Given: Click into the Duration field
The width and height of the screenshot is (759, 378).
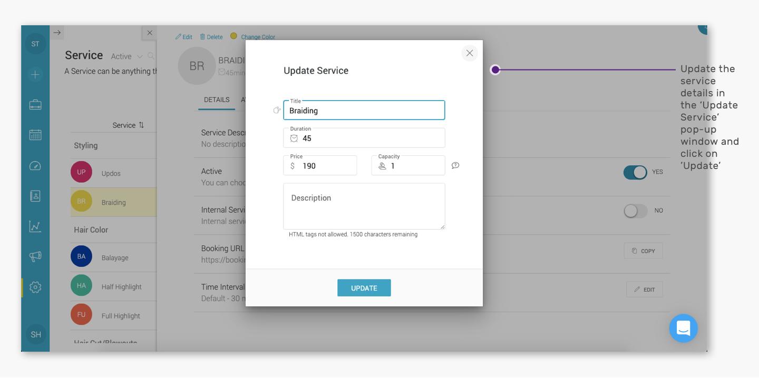Looking at the screenshot, I should pyautogui.click(x=364, y=138).
